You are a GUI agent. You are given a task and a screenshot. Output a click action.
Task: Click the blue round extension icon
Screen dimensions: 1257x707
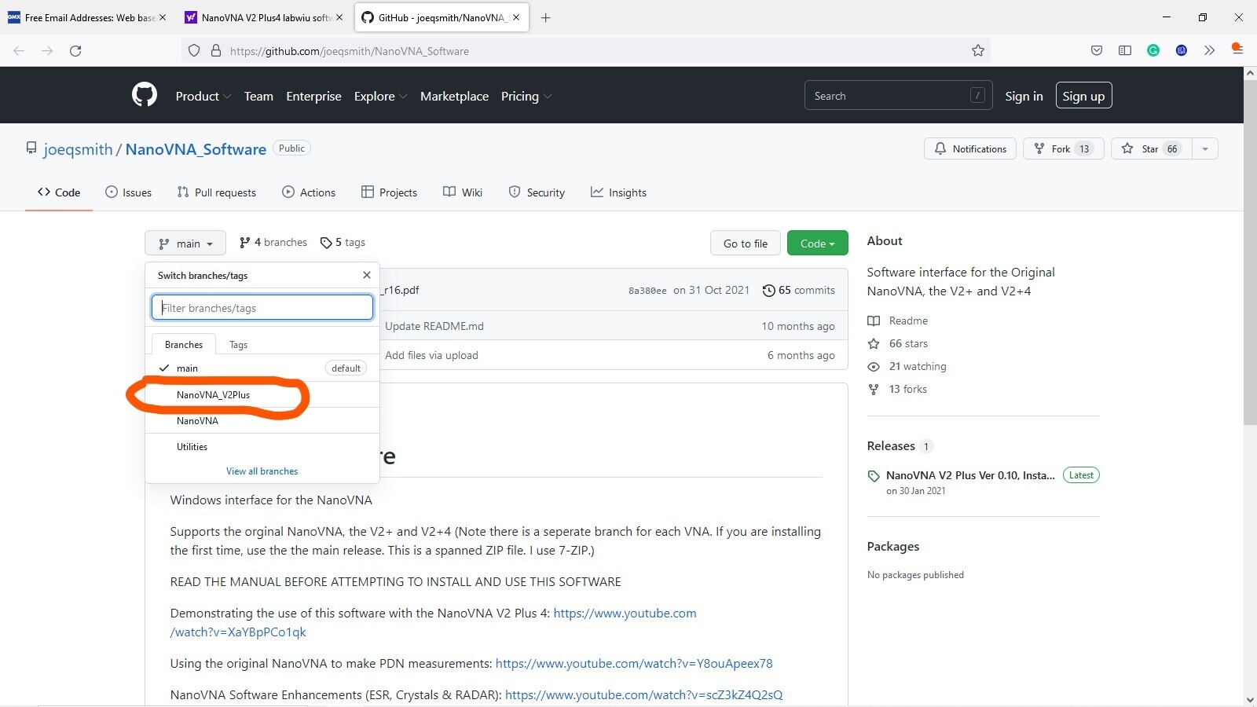coord(1182,50)
